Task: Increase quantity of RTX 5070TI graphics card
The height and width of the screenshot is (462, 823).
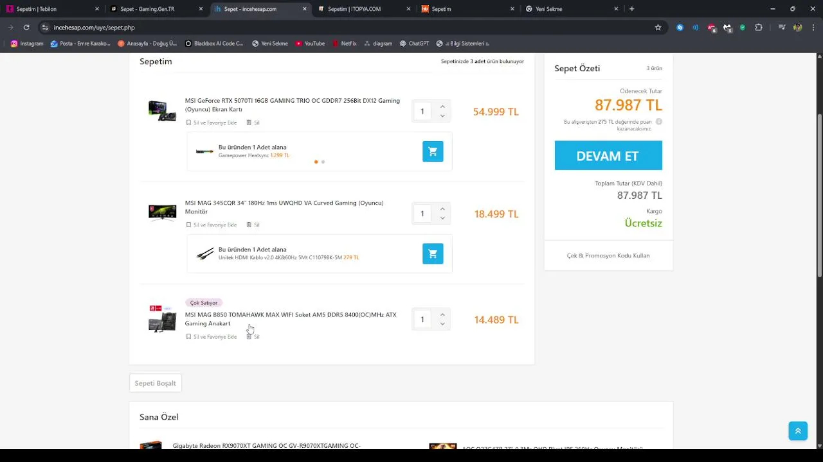Action: coord(442,107)
